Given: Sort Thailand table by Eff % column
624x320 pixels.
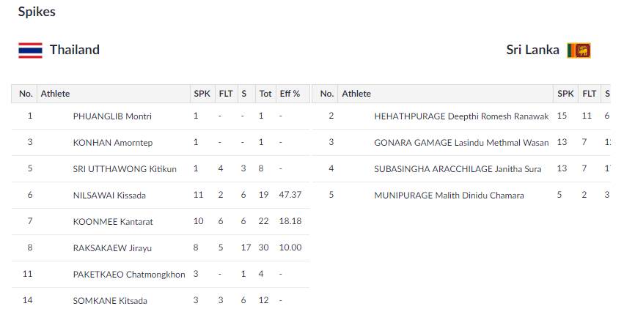Looking at the screenshot, I should [x=290, y=94].
